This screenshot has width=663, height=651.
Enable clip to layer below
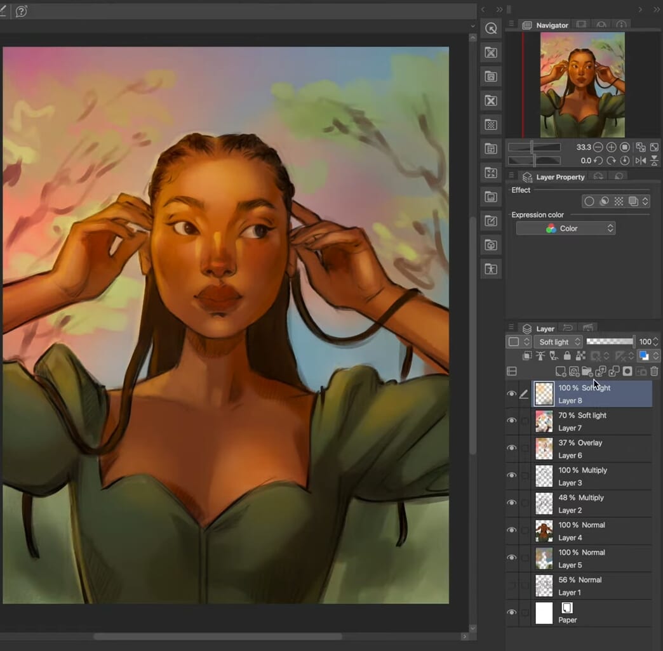526,355
